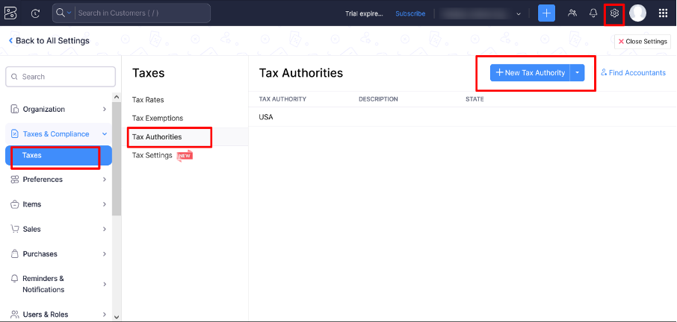677x322 pixels.
Task: Click the New Tax Authority button
Action: (x=530, y=72)
